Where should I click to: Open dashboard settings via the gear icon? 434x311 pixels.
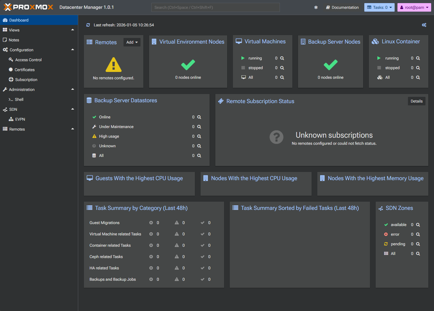tap(424, 25)
